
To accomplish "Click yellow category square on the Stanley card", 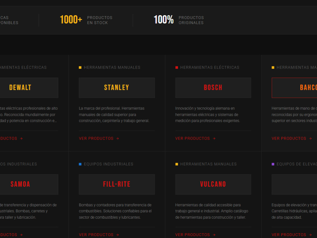I will (80, 67).
